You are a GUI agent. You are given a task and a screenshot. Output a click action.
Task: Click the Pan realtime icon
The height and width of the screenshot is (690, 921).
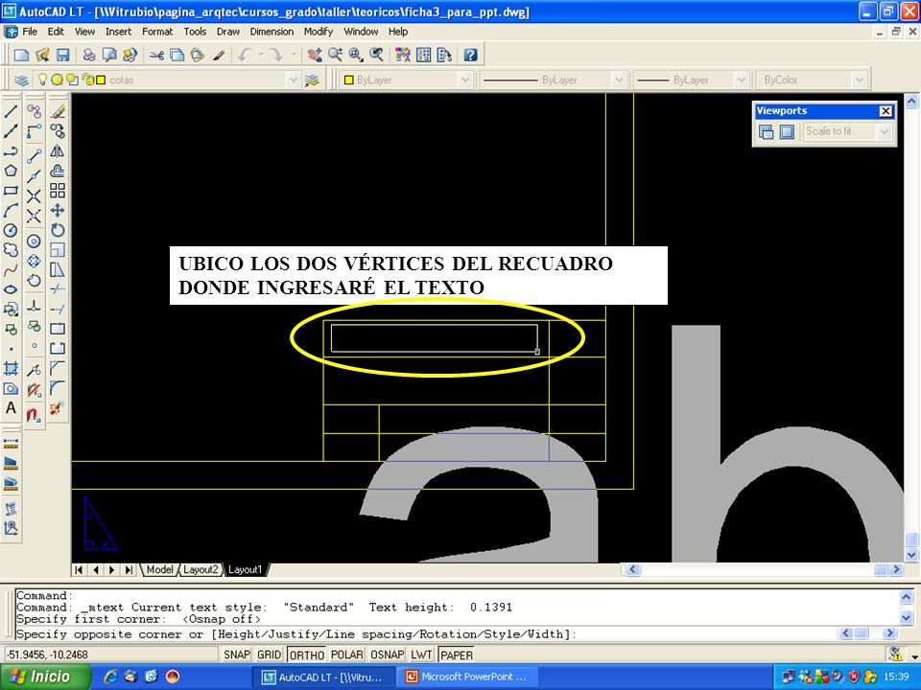(315, 56)
